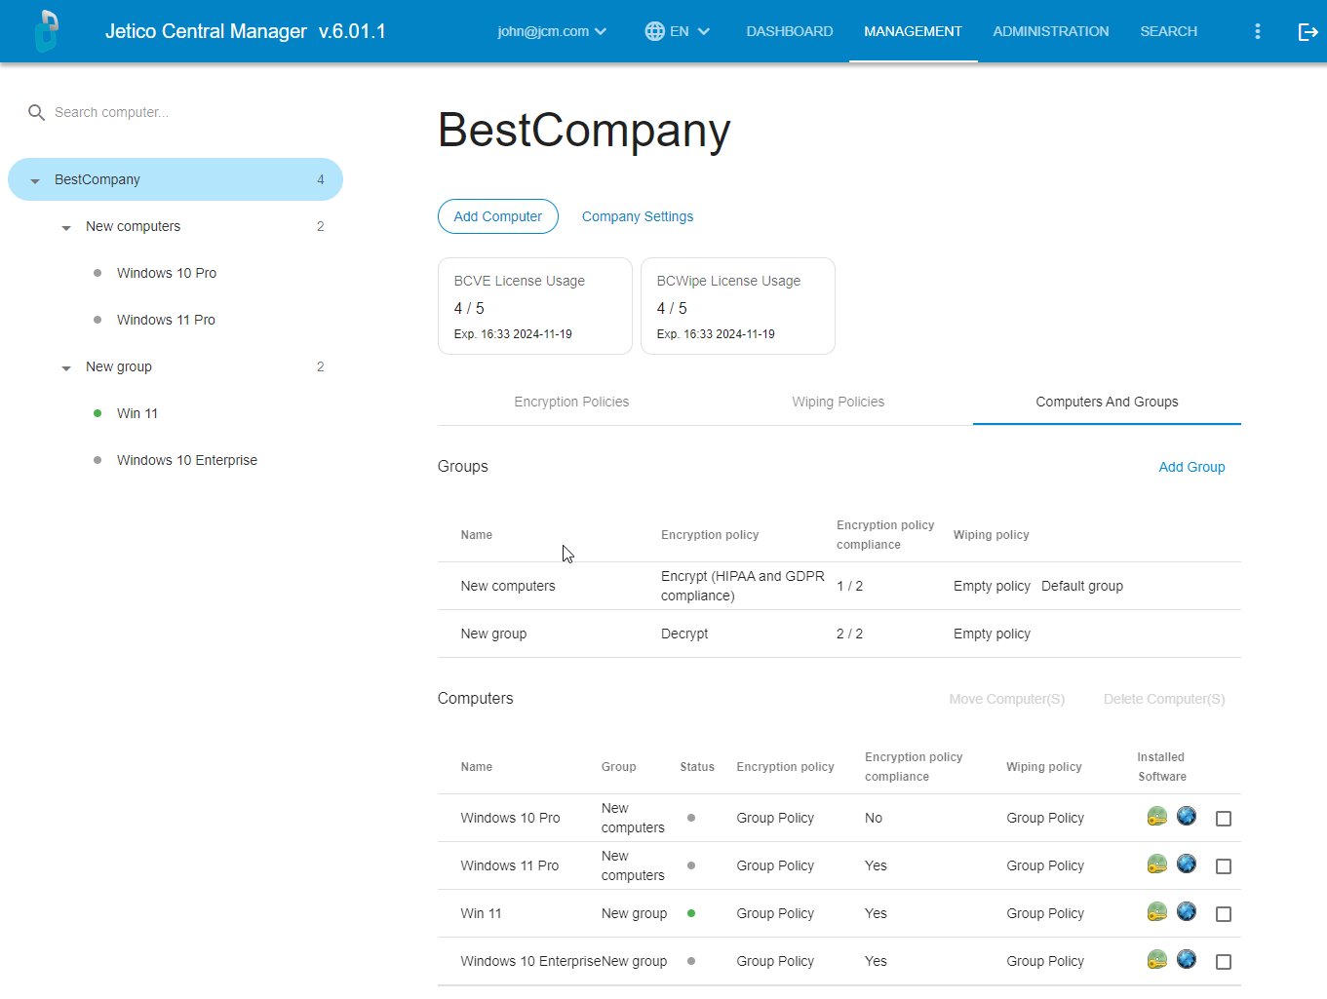Click the '1 / 2' compliance value
1327x999 pixels.
pyautogui.click(x=849, y=586)
